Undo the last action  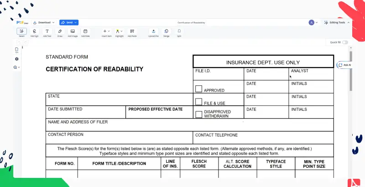point(20,42)
